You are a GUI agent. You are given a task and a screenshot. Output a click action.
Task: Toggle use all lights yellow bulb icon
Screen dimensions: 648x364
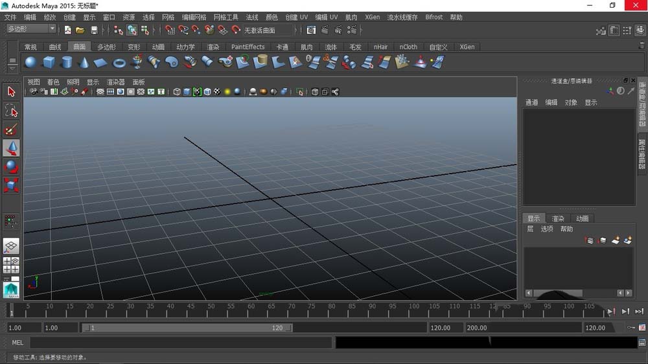pyautogui.click(x=227, y=92)
